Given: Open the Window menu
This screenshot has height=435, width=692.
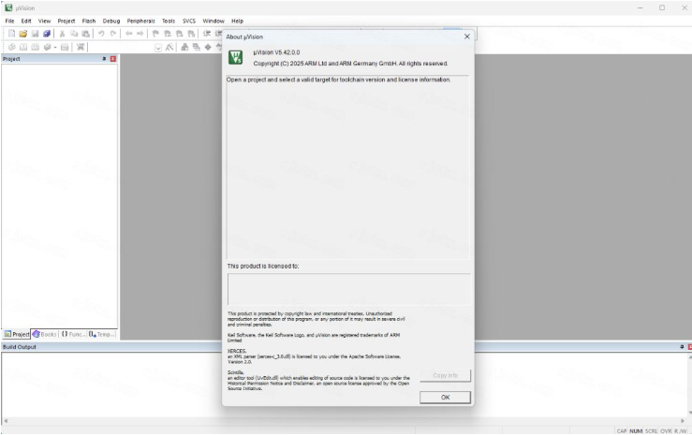Looking at the screenshot, I should 213,21.
